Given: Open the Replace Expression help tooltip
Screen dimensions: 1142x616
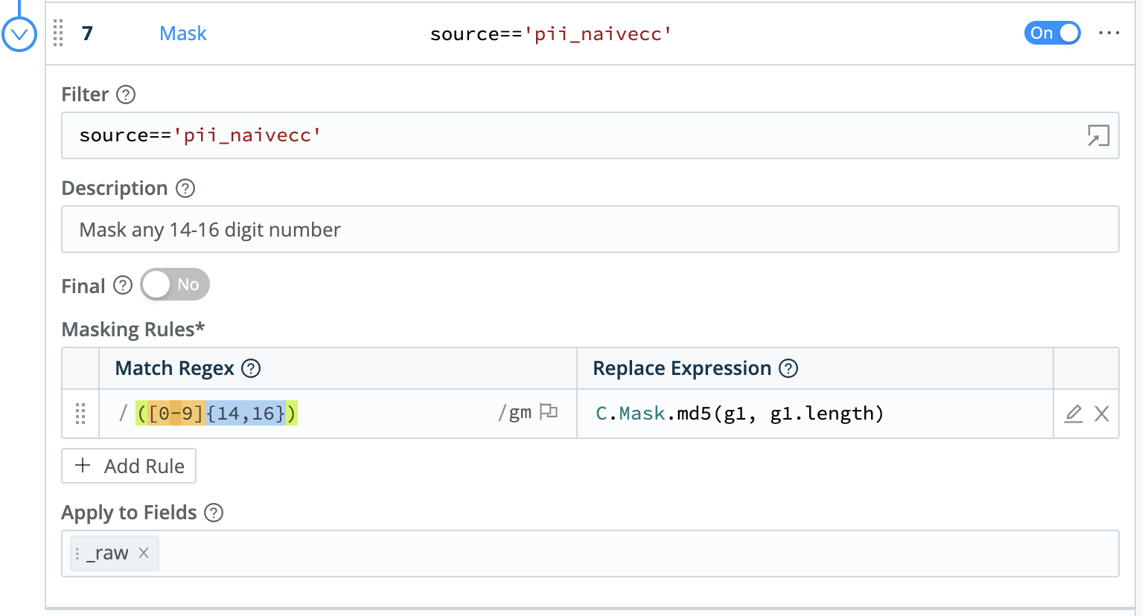Looking at the screenshot, I should point(789,368).
